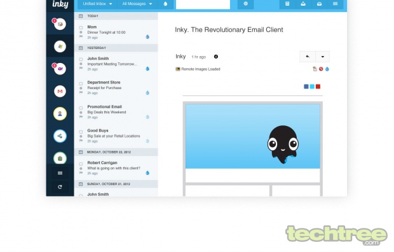Select the Yahoo account icon
This screenshot has height=252, width=394.
[x=60, y=69]
